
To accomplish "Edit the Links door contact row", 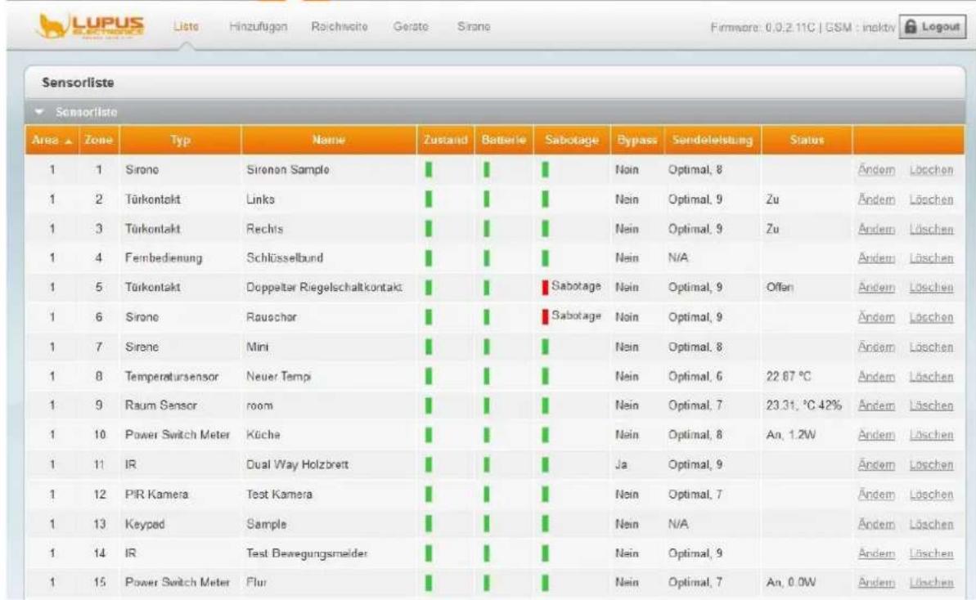I will click(x=876, y=199).
